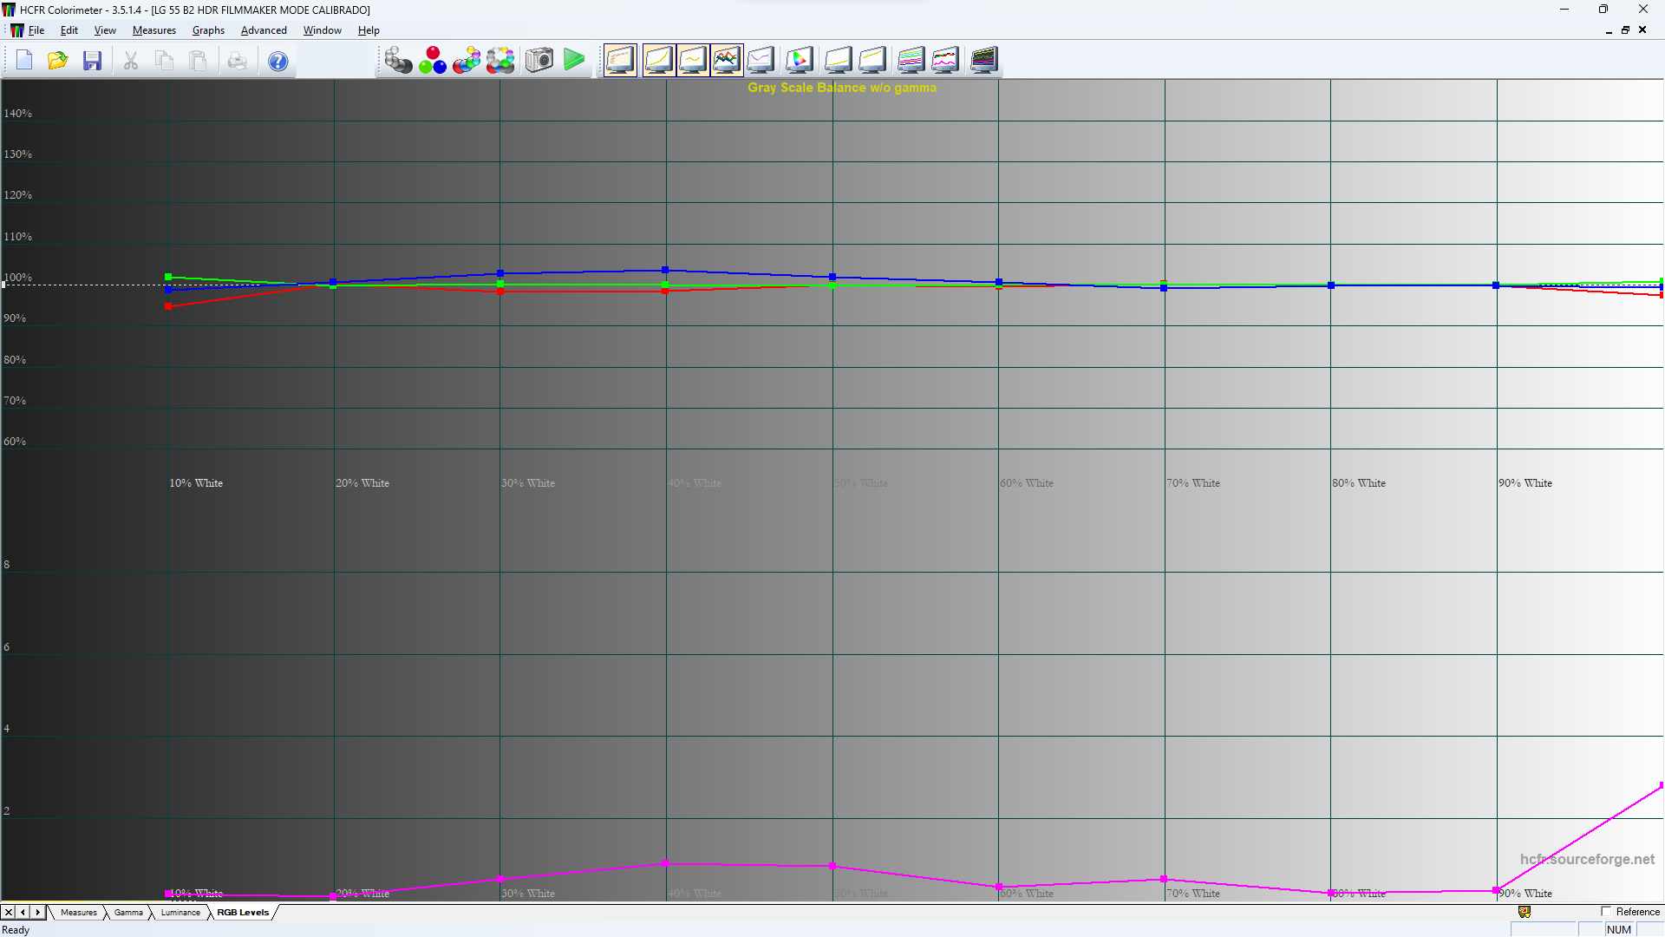Viewport: 1665px width, 937px height.
Task: Click the capture camera icon
Action: point(539,60)
